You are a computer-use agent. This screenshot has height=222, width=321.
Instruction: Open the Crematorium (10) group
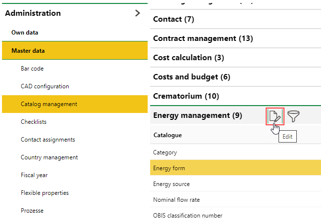click(186, 96)
